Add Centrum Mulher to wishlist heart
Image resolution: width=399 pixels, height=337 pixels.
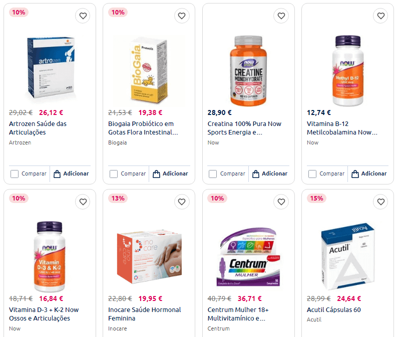[x=281, y=202]
